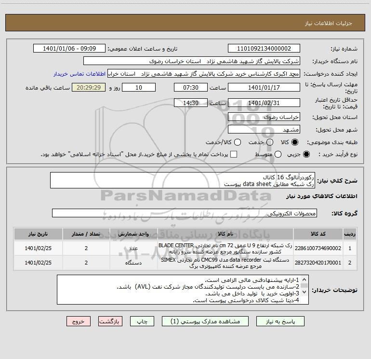Select the کالا/خدمت radio button
The height and width of the screenshot is (359, 371).
pyautogui.click(x=238, y=142)
